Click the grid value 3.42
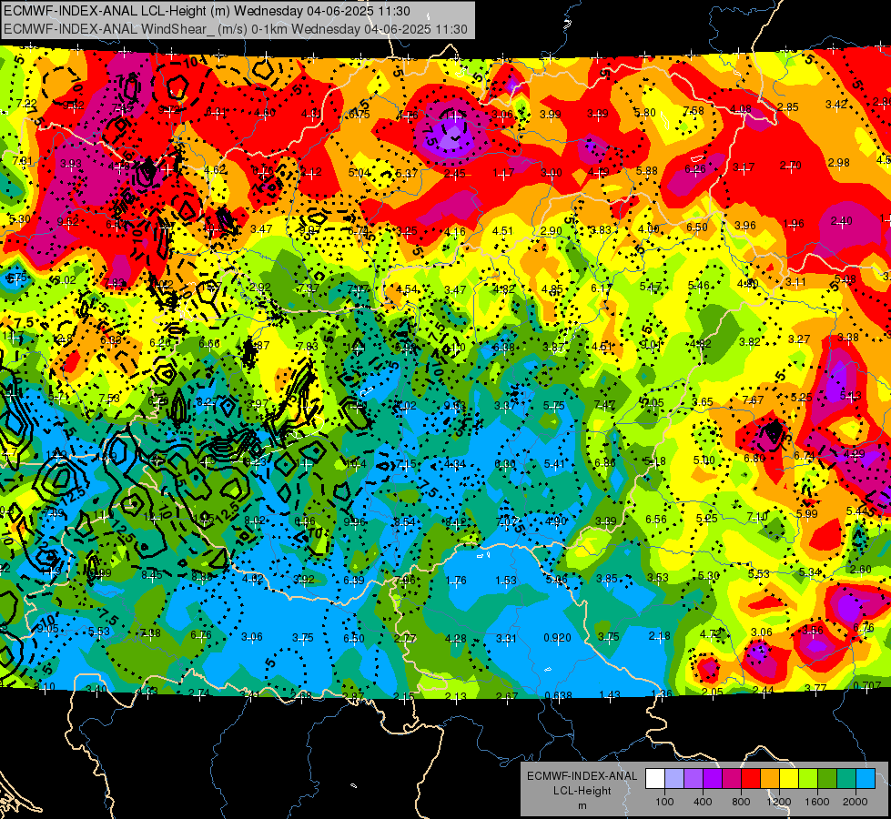This screenshot has width=891, height=819. [x=836, y=104]
